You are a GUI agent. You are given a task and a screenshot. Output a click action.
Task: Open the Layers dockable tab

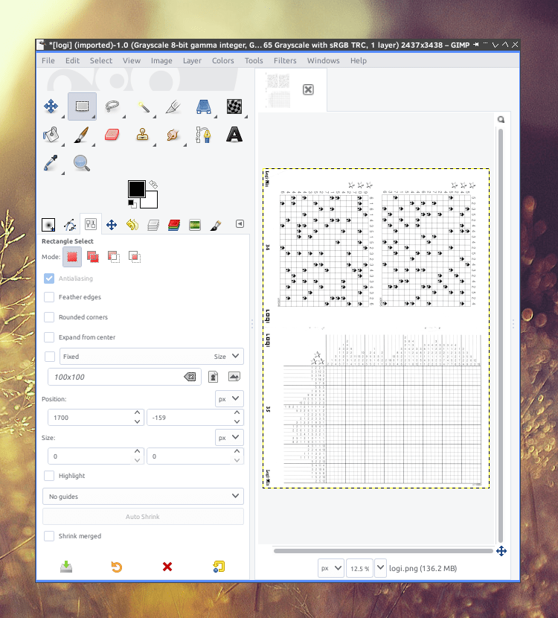click(153, 225)
